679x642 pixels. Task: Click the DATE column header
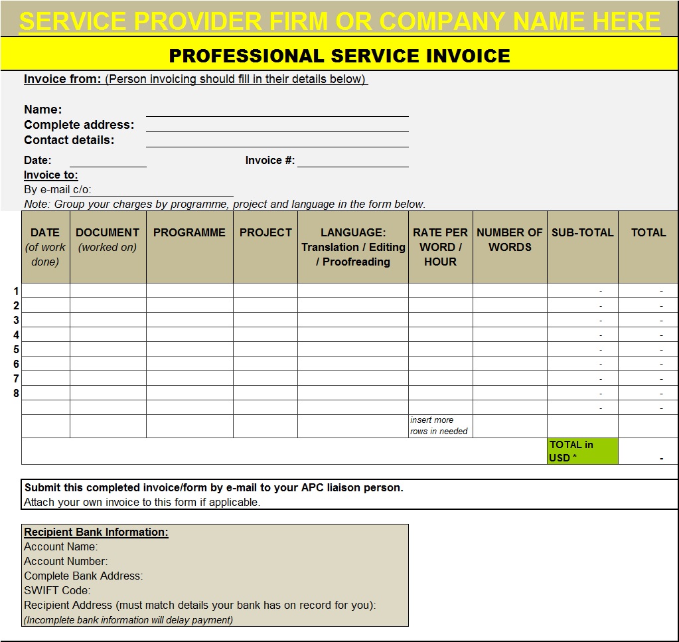46,247
